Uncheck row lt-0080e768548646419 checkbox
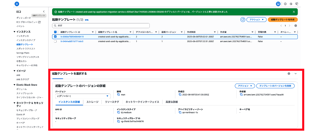Viewport: 309px width, 136px height. coord(55,37)
